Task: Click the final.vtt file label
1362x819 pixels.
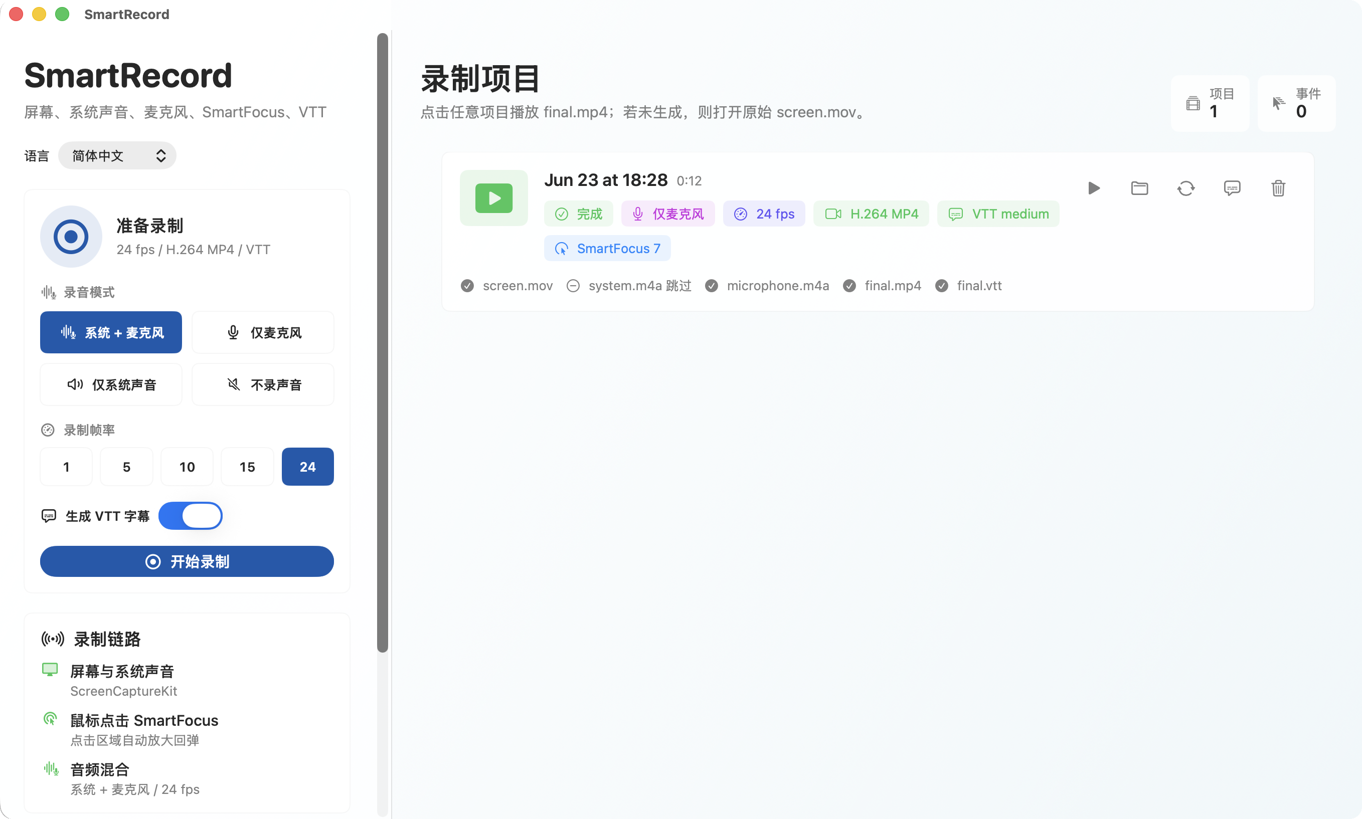Action: 979,286
